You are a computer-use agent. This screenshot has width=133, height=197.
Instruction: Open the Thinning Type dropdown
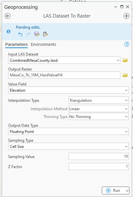[126, 117]
